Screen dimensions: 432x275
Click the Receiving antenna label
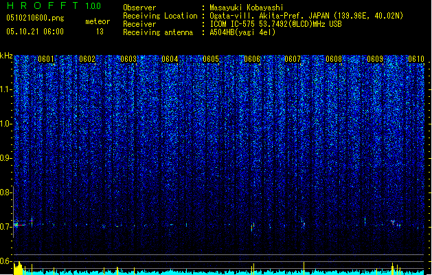158,32
